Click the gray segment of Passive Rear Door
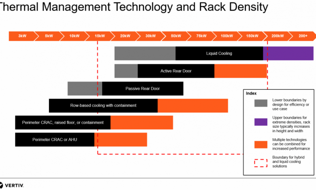 tap(85, 89)
